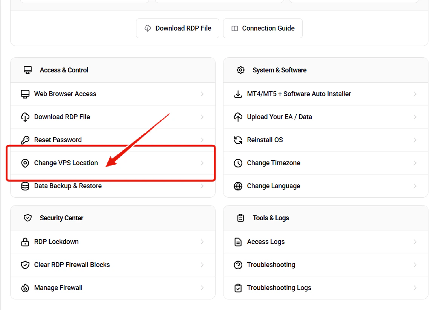The width and height of the screenshot is (436, 310).
Task: Open the Connection Guide
Action: pyautogui.click(x=263, y=28)
